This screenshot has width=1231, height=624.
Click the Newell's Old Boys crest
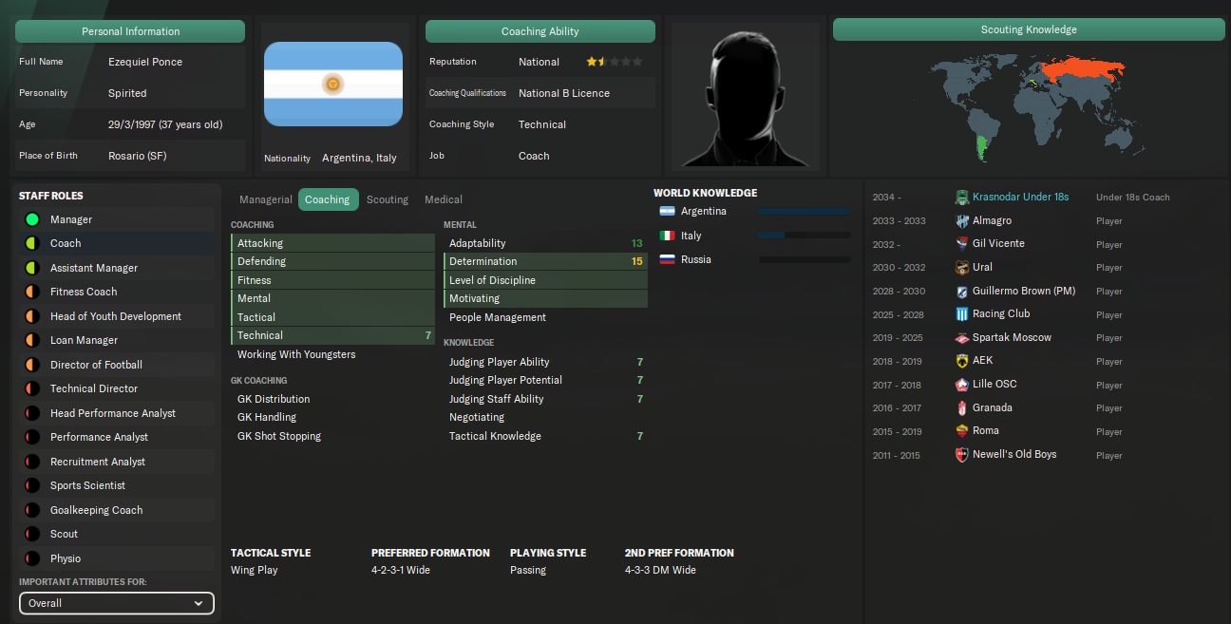point(962,455)
